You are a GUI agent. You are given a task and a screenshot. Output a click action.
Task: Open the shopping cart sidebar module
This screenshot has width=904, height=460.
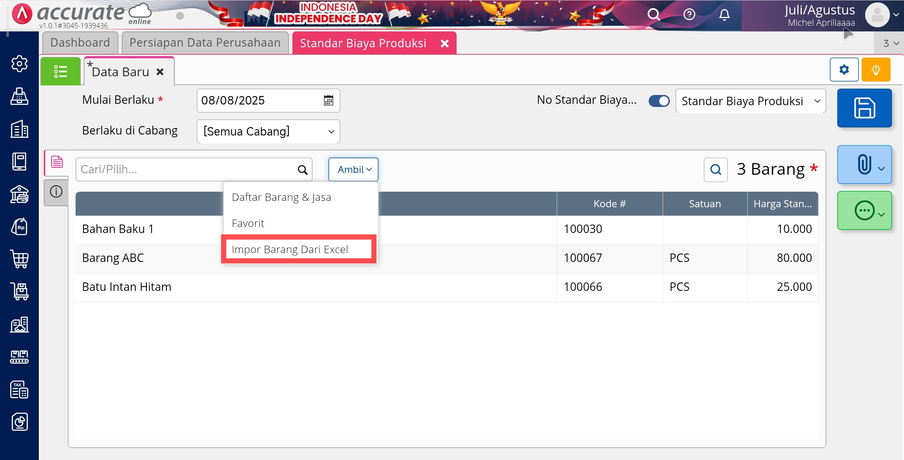[19, 259]
